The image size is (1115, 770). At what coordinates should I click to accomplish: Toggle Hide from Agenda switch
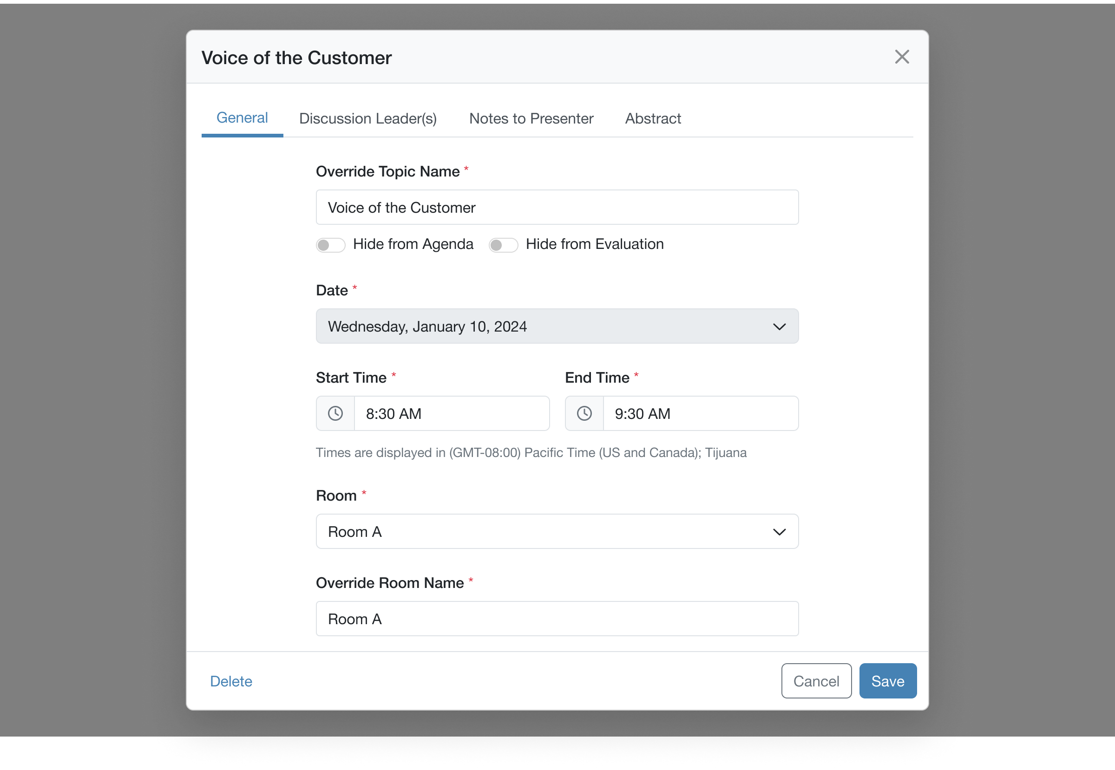coord(331,245)
